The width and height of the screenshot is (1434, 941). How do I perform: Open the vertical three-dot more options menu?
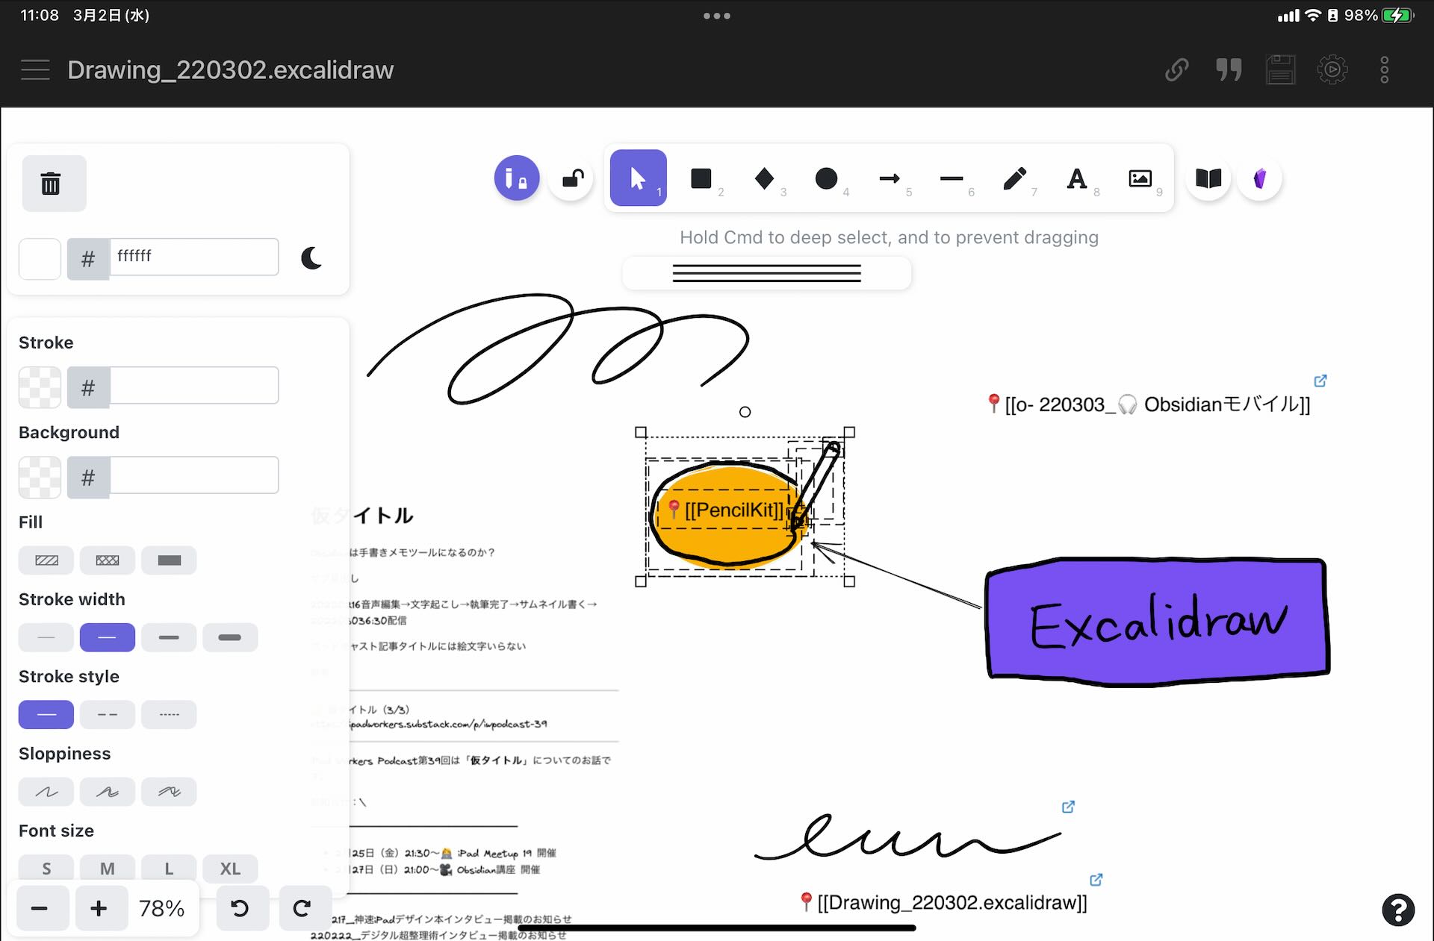(x=1384, y=70)
